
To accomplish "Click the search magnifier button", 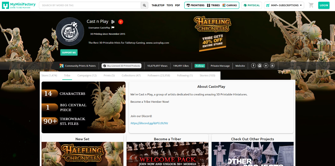I will coord(144,5).
